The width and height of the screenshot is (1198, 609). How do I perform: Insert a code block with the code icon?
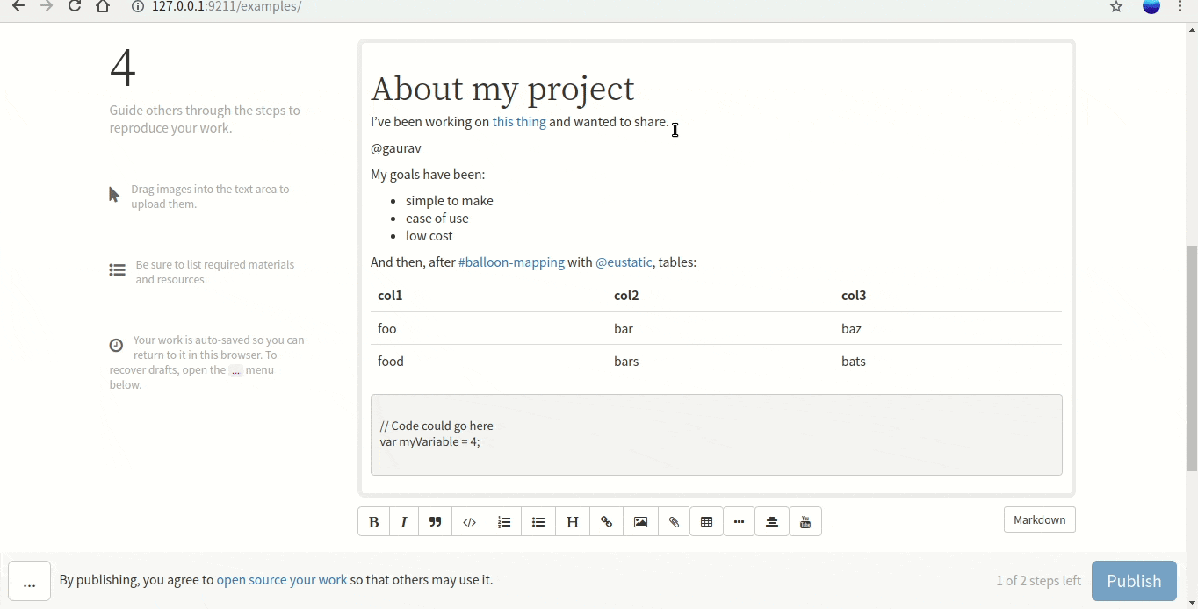470,522
